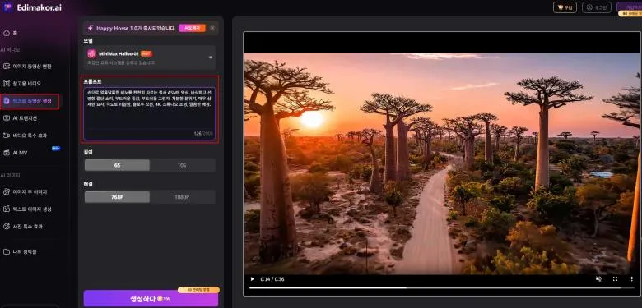Viewport: 642px width, 308px height.
Task: Choose the 1080P resolution option
Action: pyautogui.click(x=182, y=197)
